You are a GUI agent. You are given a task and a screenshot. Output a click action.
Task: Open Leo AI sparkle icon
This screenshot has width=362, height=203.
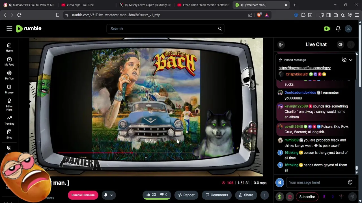coord(343,15)
